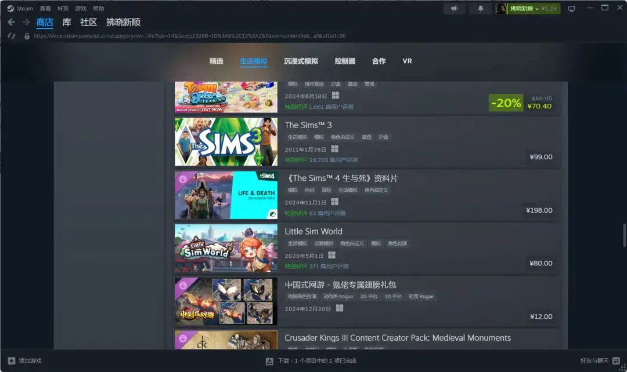Open the 好友 menu
Screen dimensions: 627x372
(x=63, y=8)
